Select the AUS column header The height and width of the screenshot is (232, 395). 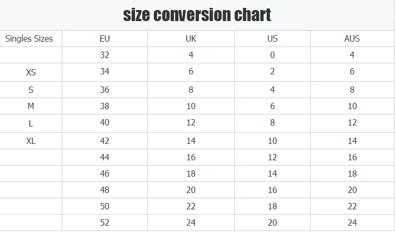tap(352, 38)
